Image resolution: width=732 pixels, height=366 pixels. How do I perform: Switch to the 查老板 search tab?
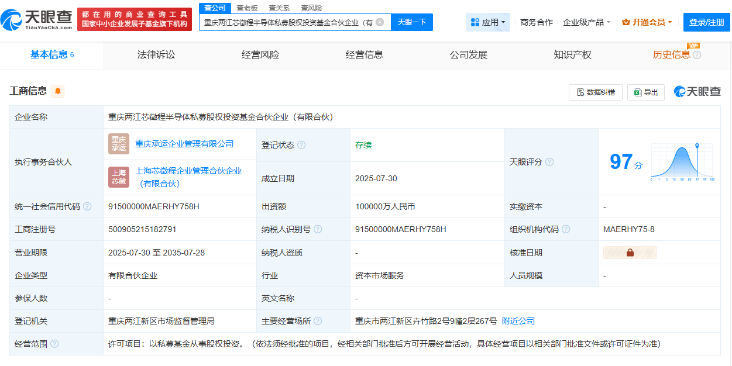click(x=247, y=8)
